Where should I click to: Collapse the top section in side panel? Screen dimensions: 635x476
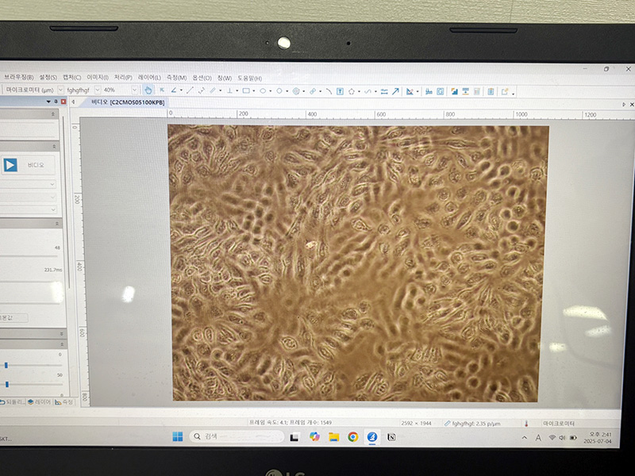tap(56, 114)
